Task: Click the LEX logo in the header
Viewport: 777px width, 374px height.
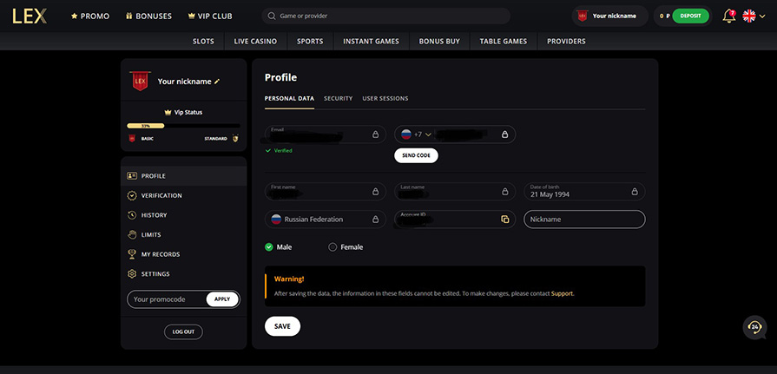Action: coord(30,16)
